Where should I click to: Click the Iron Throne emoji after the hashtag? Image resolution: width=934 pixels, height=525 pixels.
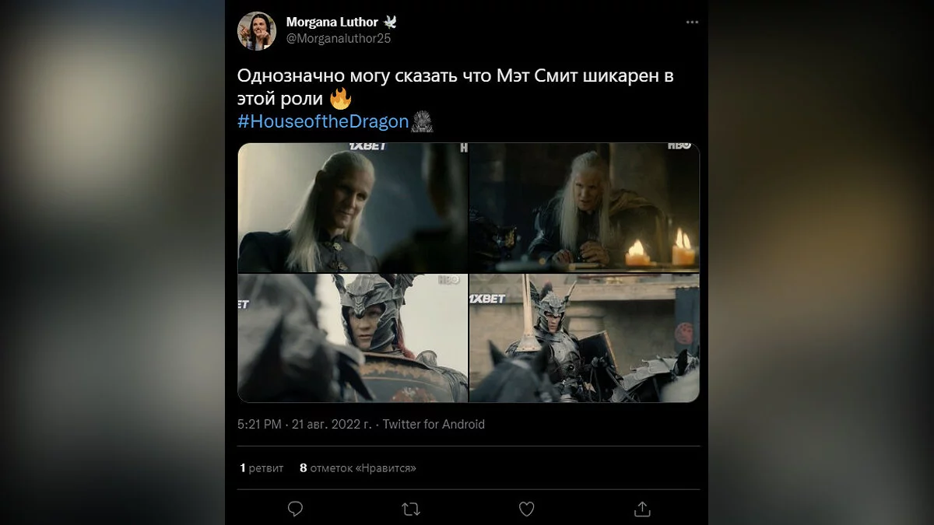[421, 121]
